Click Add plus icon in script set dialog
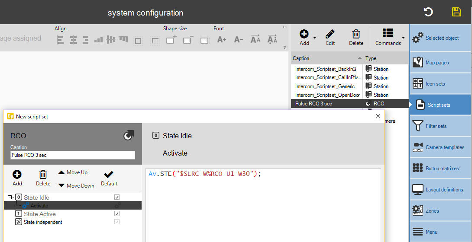The image size is (472, 242). (x=17, y=178)
